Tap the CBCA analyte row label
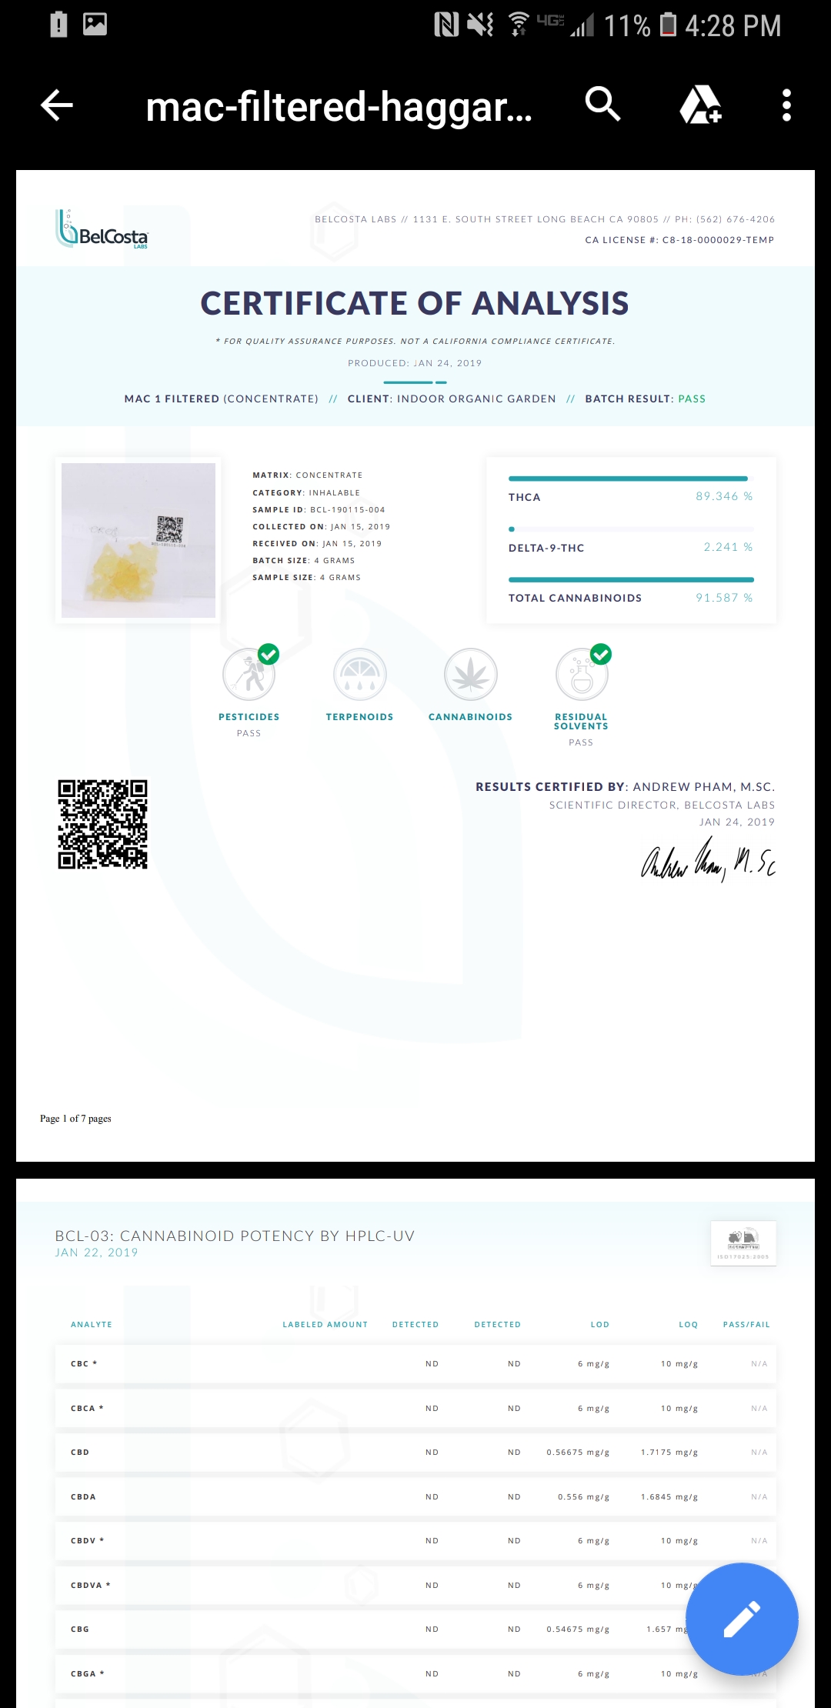The height and width of the screenshot is (1708, 831). (87, 1408)
